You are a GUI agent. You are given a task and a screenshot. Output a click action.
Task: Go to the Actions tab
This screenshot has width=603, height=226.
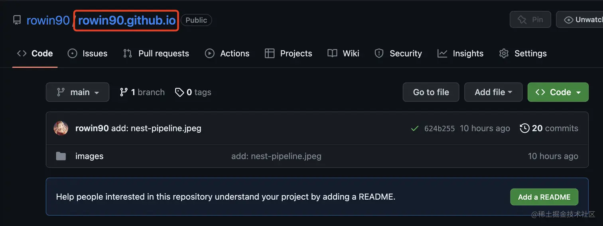227,53
